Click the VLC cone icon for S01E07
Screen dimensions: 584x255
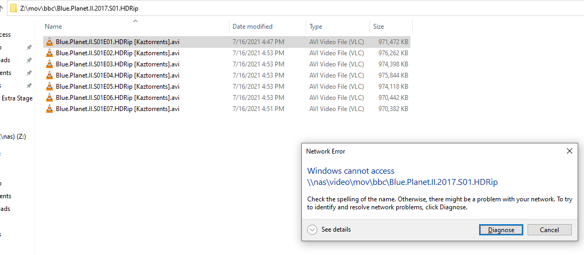coord(50,109)
